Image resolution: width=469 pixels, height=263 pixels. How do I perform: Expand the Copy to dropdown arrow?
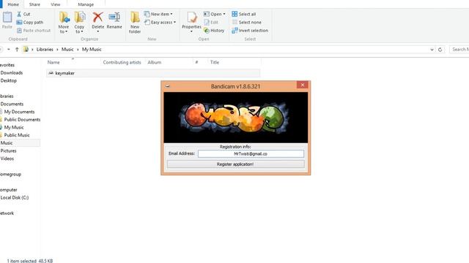[x=82, y=31]
